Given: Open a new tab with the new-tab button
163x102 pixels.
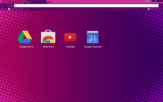Looking at the screenshot, I should (50, 2).
